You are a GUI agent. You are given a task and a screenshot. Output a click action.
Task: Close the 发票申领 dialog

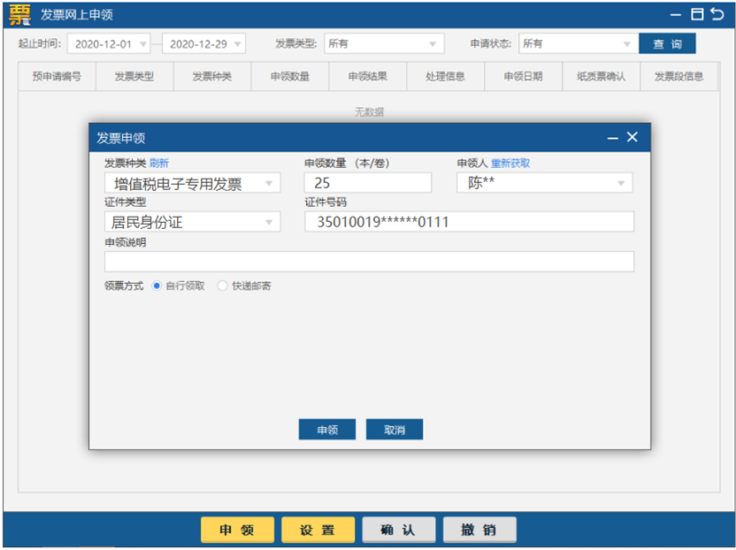tap(632, 137)
